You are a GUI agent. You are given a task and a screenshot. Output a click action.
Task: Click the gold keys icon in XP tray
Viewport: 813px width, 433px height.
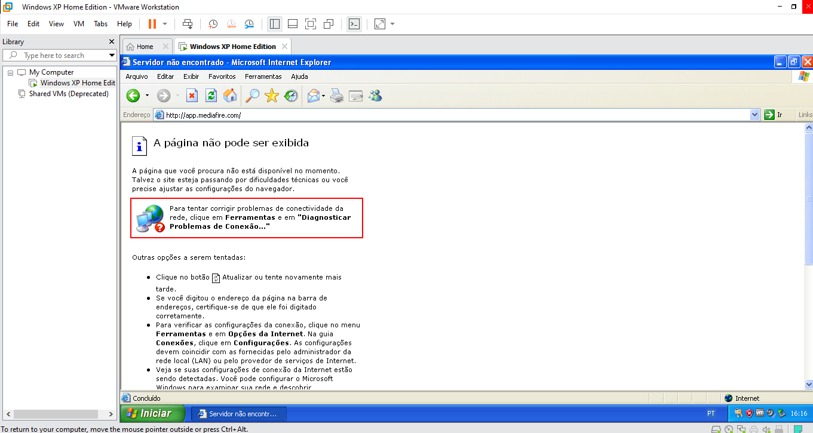(738, 413)
